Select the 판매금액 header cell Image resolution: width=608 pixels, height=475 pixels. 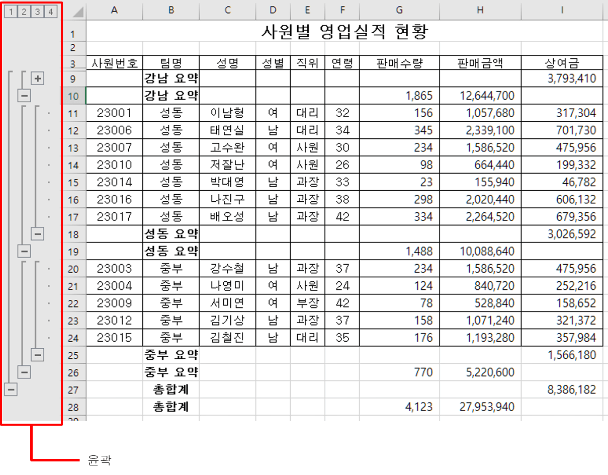[x=480, y=63]
